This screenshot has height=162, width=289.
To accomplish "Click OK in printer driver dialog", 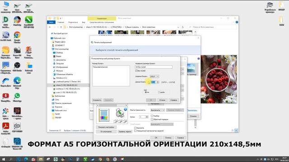I will tap(156, 138).
